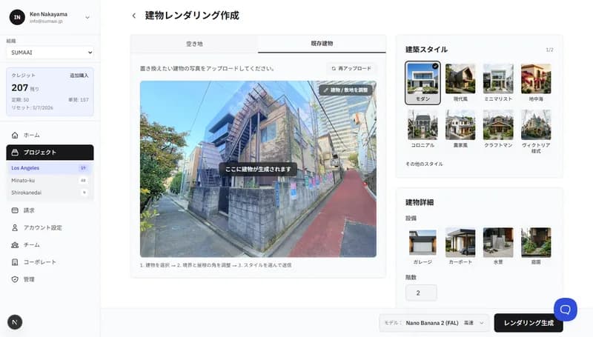Click the uploaded street photo
593x337 pixels.
[x=258, y=169]
